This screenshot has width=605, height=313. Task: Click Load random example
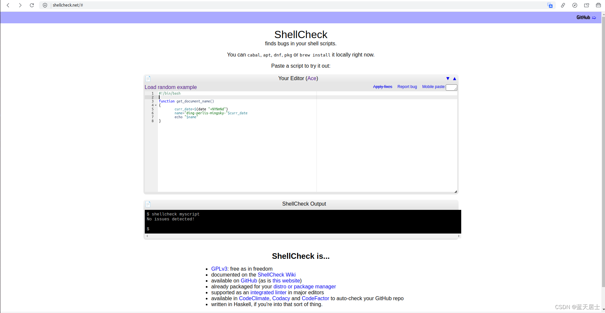tap(170, 87)
